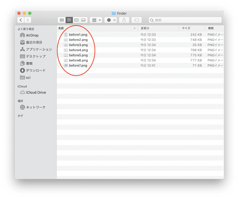This screenshot has width=239, height=199.
Task: Go forward with the right arrow button
Action: click(x=28, y=20)
